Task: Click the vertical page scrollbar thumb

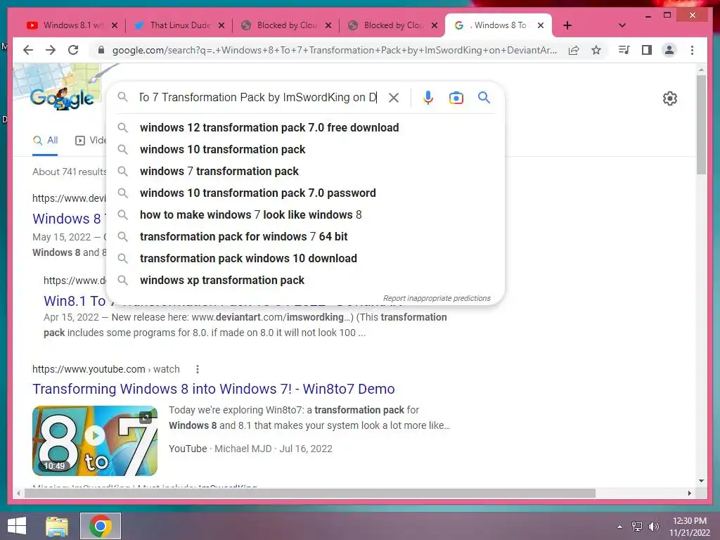Action: pyautogui.click(x=701, y=124)
